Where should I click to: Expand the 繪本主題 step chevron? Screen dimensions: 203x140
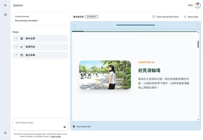coord(16,38)
